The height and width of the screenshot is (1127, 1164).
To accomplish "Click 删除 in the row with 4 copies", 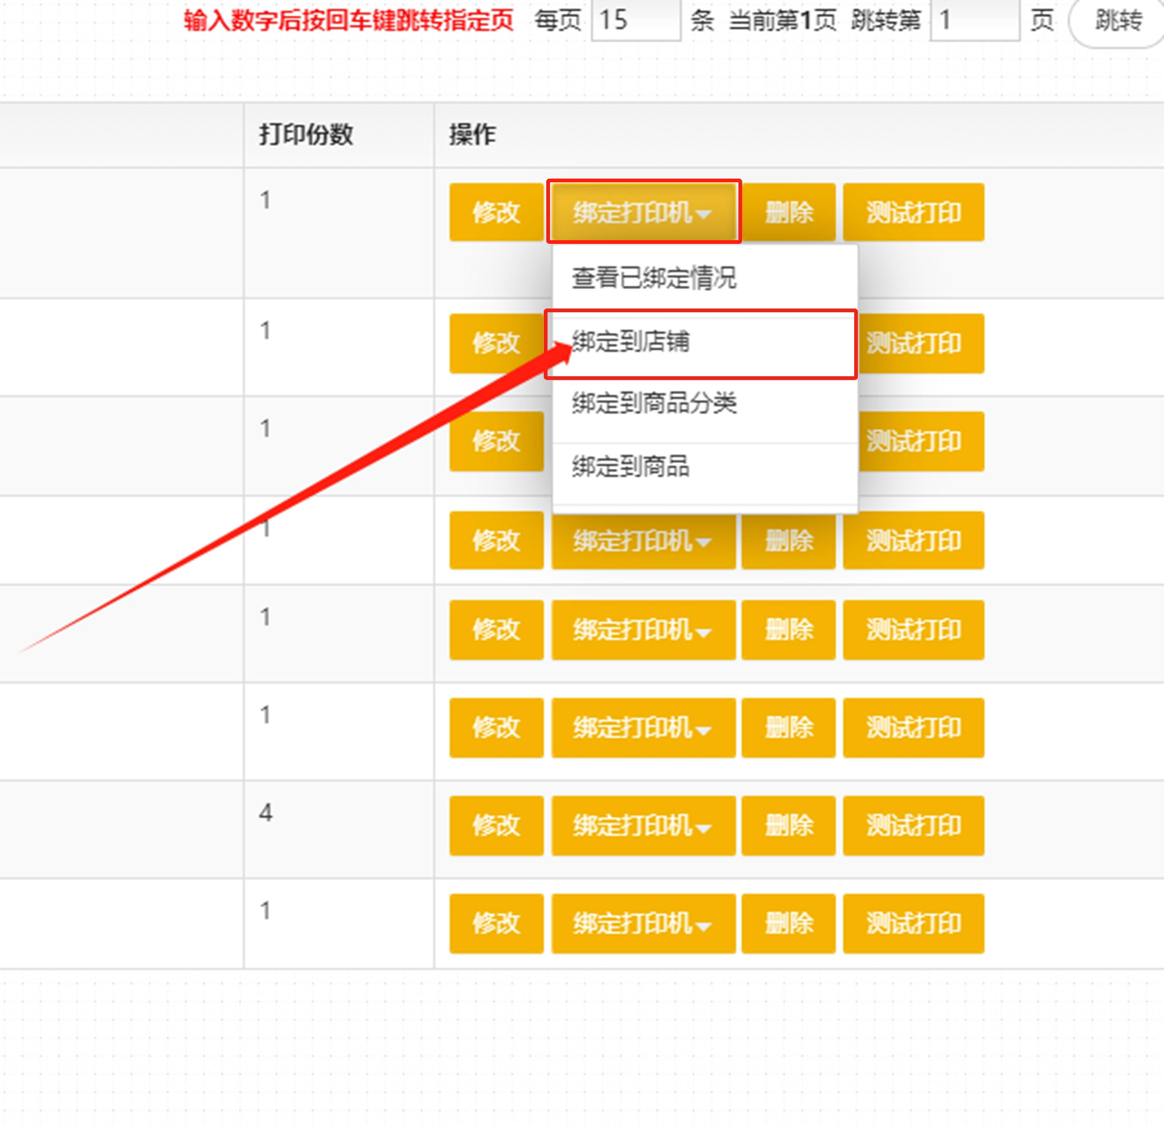I will tap(788, 825).
